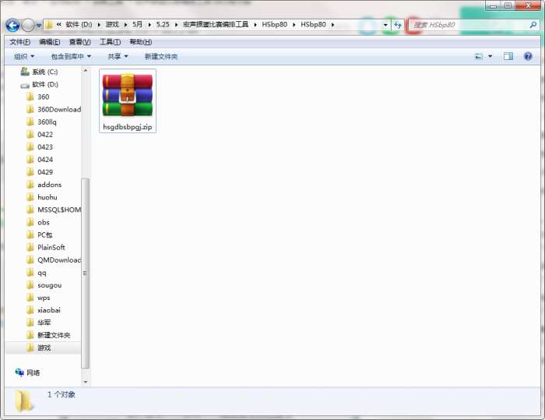This screenshot has height=420, width=545.
Task: Open the 360 folder in sidebar
Action: [44, 97]
